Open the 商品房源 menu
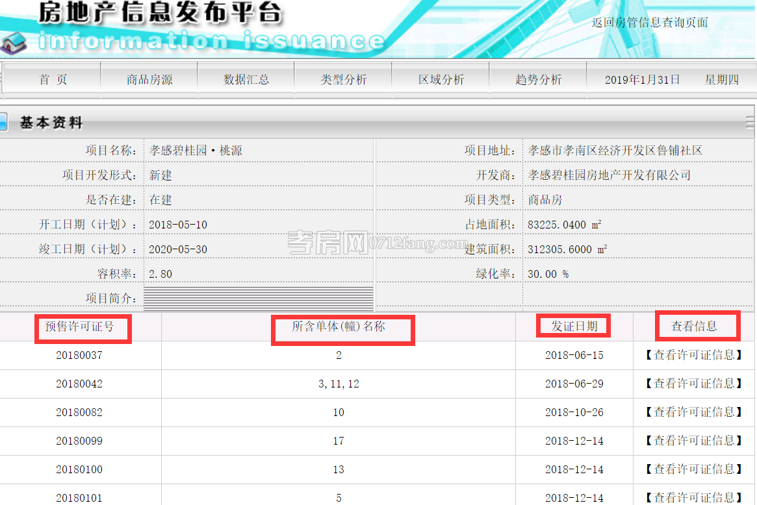The height and width of the screenshot is (505, 757). [149, 80]
